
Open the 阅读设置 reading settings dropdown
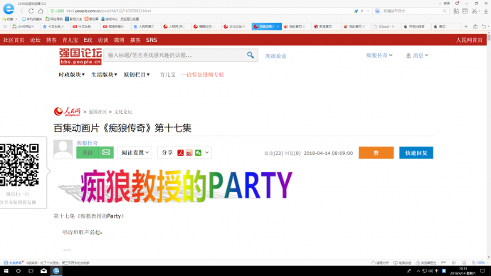coord(135,153)
